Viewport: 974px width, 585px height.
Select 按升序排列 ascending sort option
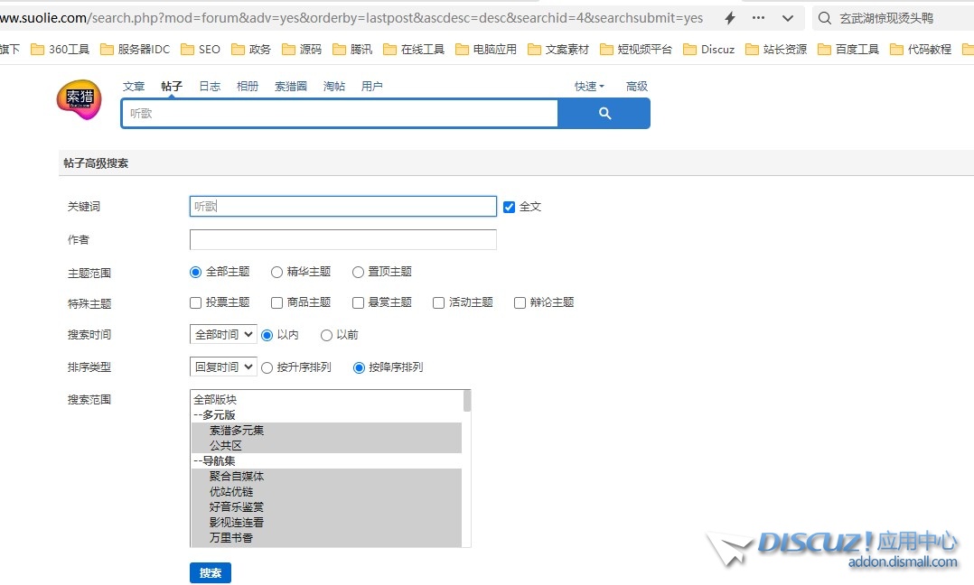[267, 367]
